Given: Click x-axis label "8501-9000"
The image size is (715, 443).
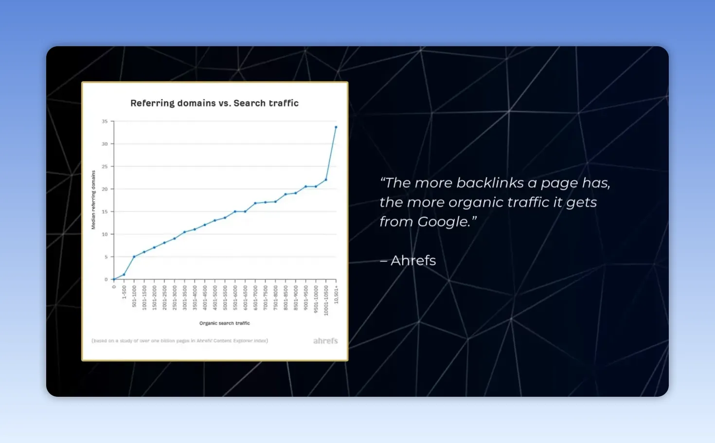Looking at the screenshot, I should coord(296,298).
